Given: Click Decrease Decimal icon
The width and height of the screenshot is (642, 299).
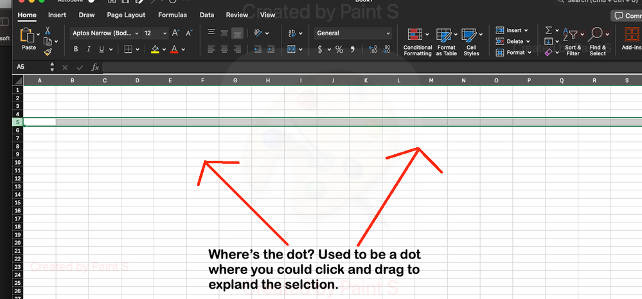Looking at the screenshot, I should [386, 50].
